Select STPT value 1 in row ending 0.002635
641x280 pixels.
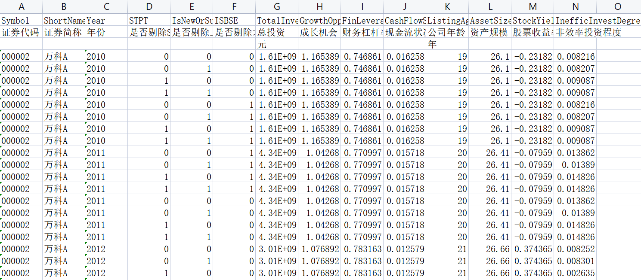point(149,273)
